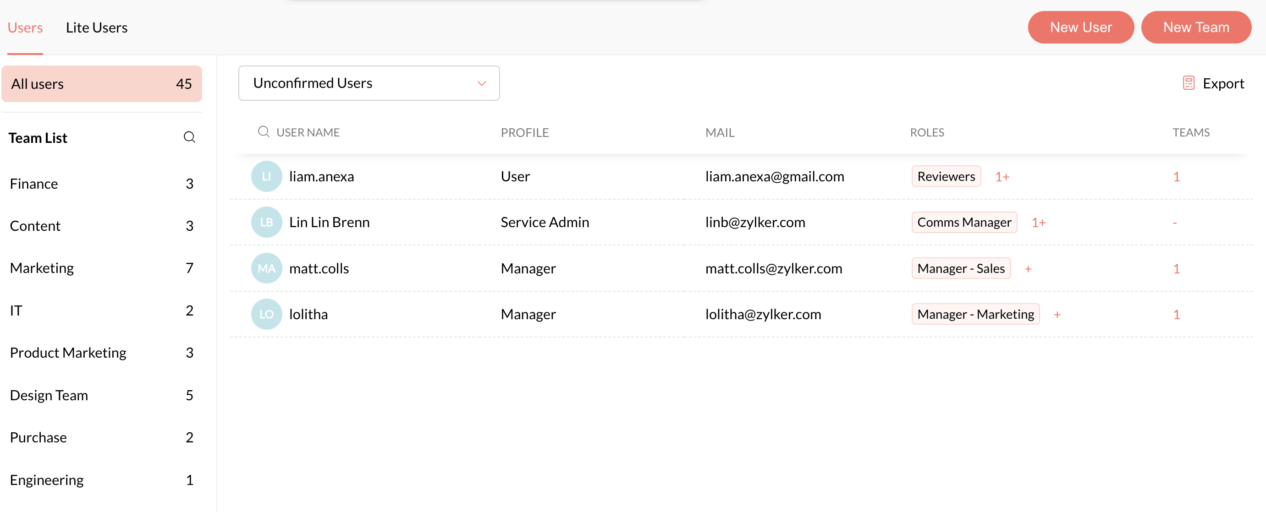Click the All users filter

101,84
